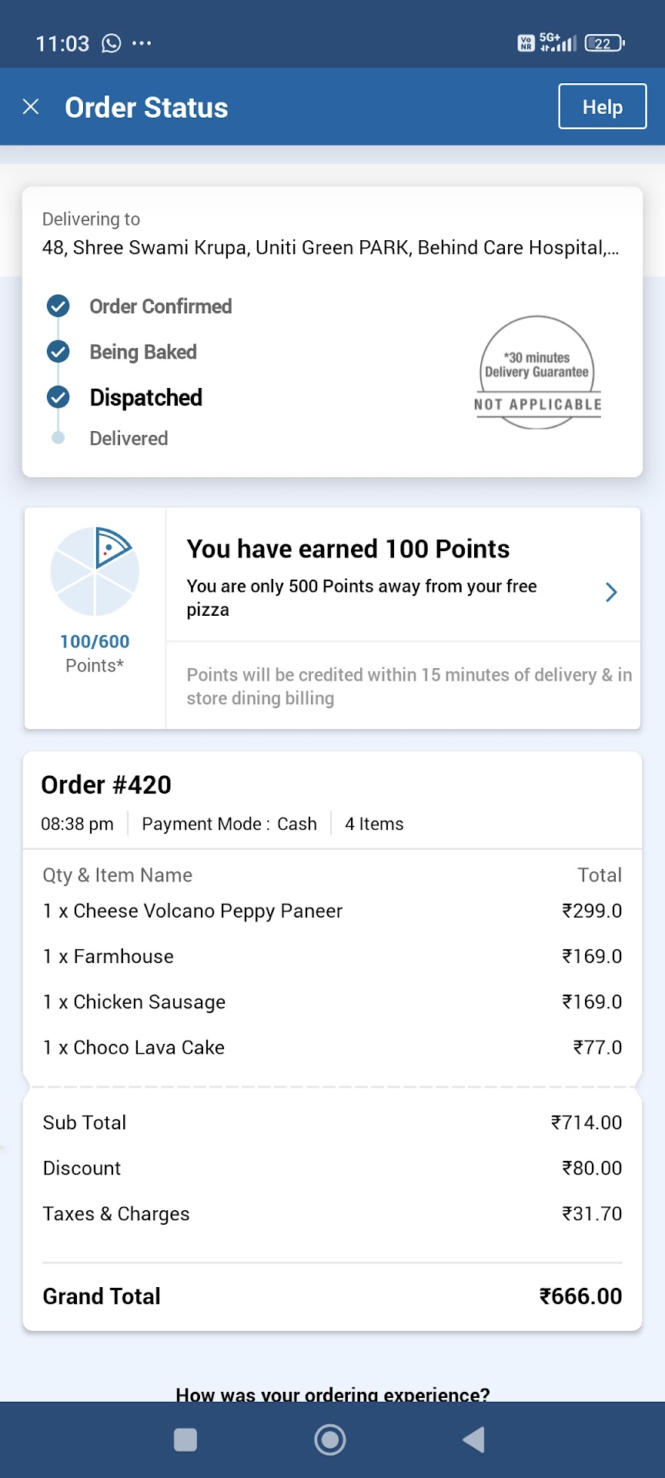Viewport: 665px width, 1478px height.
Task: Tap the Order Confirmed checkmark
Action: coord(58,306)
